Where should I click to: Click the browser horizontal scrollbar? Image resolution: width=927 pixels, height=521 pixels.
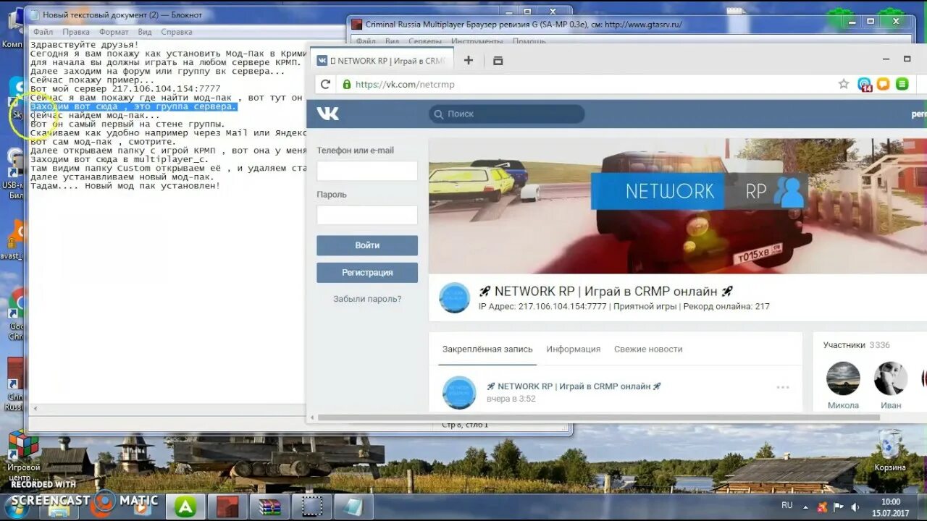(x=599, y=418)
